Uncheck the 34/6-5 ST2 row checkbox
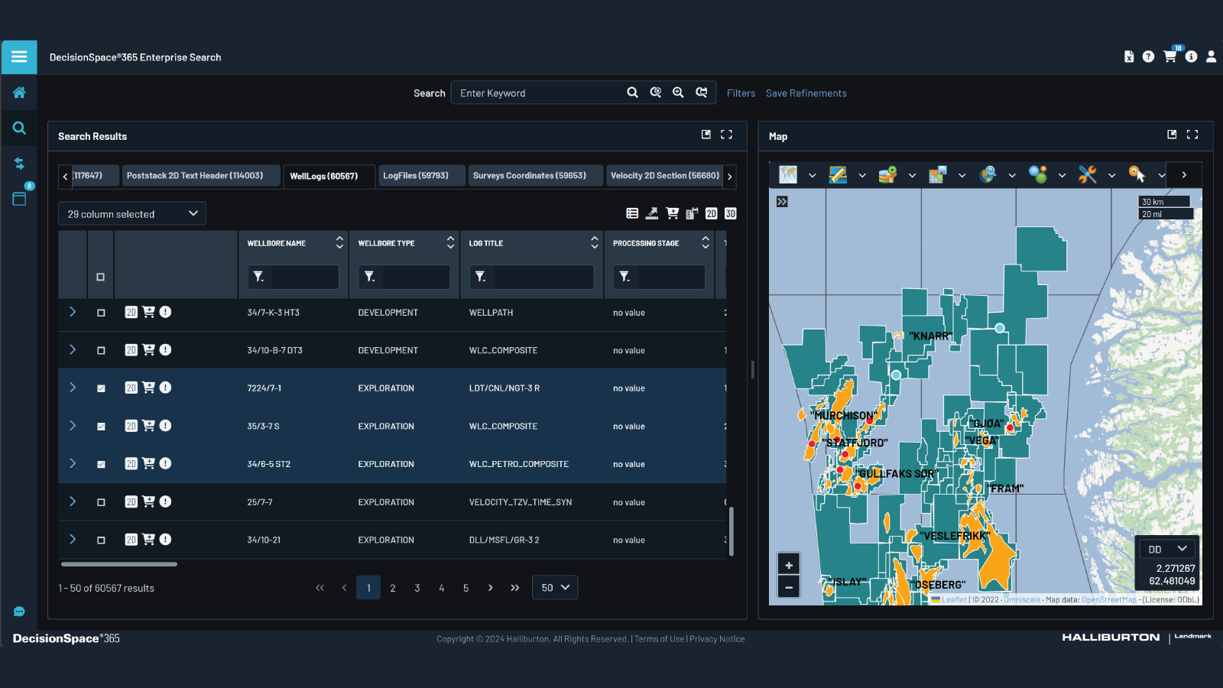The height and width of the screenshot is (688, 1223). click(101, 464)
